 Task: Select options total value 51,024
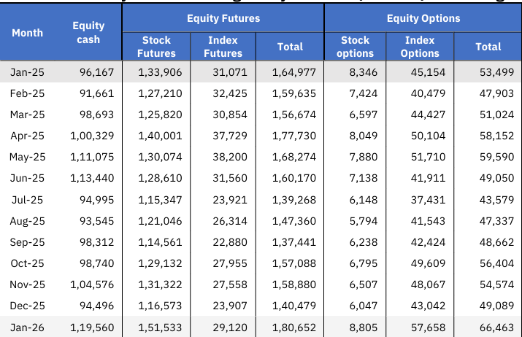pos(496,115)
